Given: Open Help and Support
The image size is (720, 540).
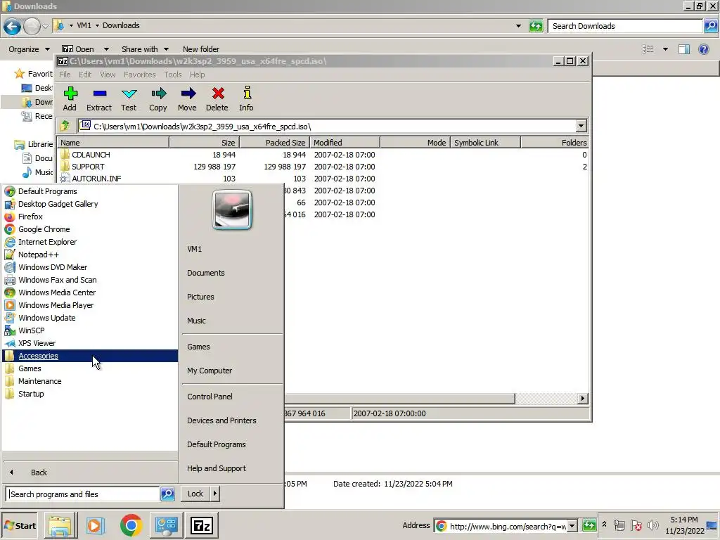Looking at the screenshot, I should [x=217, y=468].
